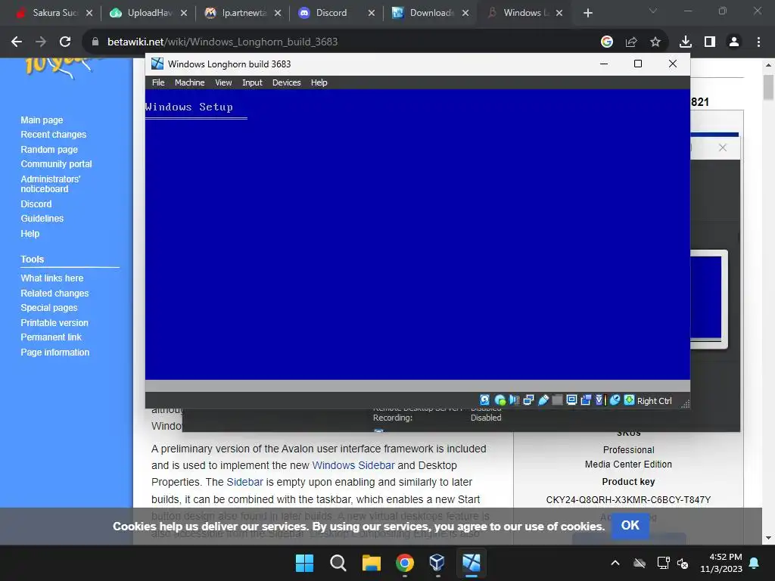The width and height of the screenshot is (775, 581).
Task: Click the display settings indicator in VM status bar
Action: coord(571,400)
